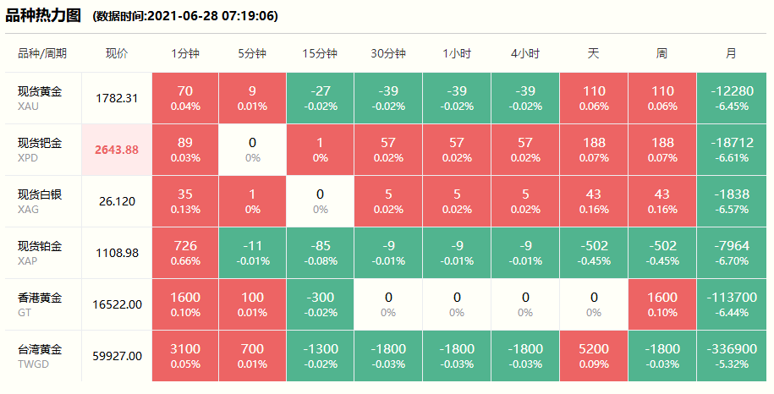
Task: Click the 现货黄金 XAU row label
Action: [x=40, y=98]
